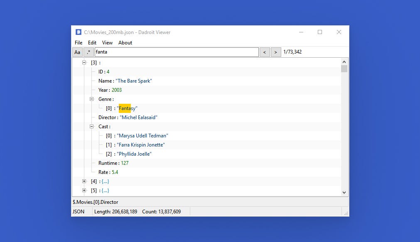Expand movie item [5]
Viewport: 420px width, 242px height.
pos(84,190)
